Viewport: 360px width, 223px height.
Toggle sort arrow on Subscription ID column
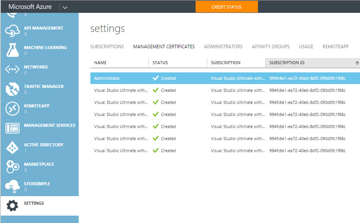[357, 63]
